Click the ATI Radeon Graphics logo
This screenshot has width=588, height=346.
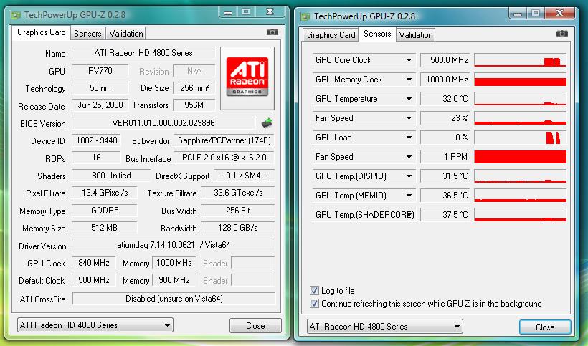(x=247, y=78)
